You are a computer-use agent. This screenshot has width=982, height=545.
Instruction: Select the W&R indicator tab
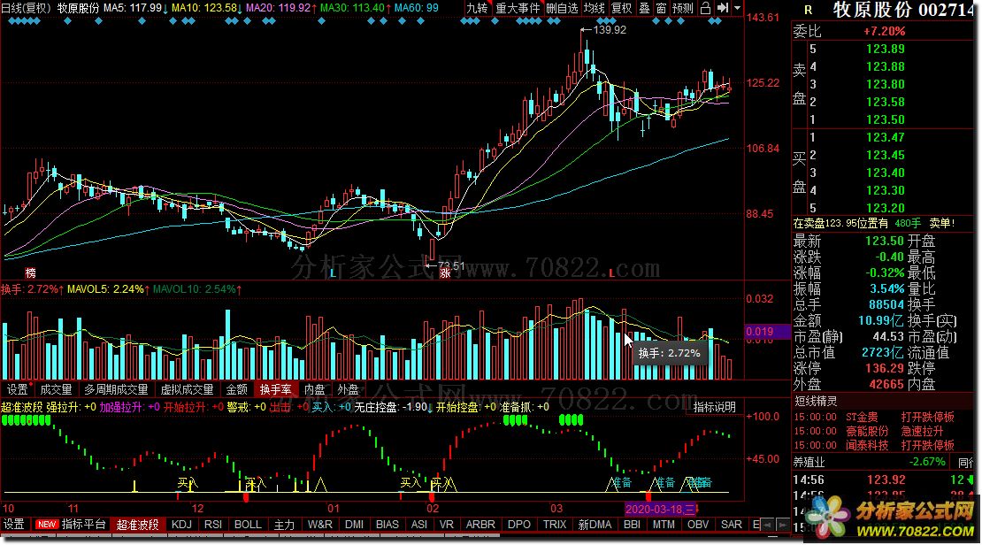[x=320, y=525]
